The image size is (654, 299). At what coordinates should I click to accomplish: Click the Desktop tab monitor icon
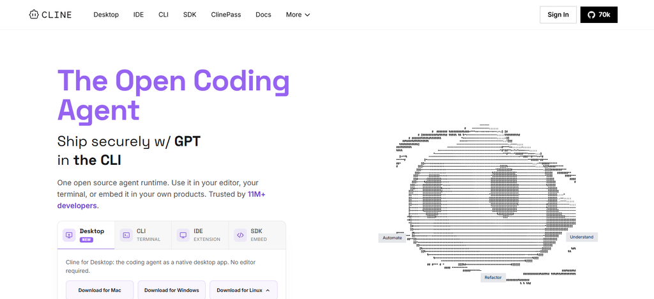pyautogui.click(x=69, y=234)
